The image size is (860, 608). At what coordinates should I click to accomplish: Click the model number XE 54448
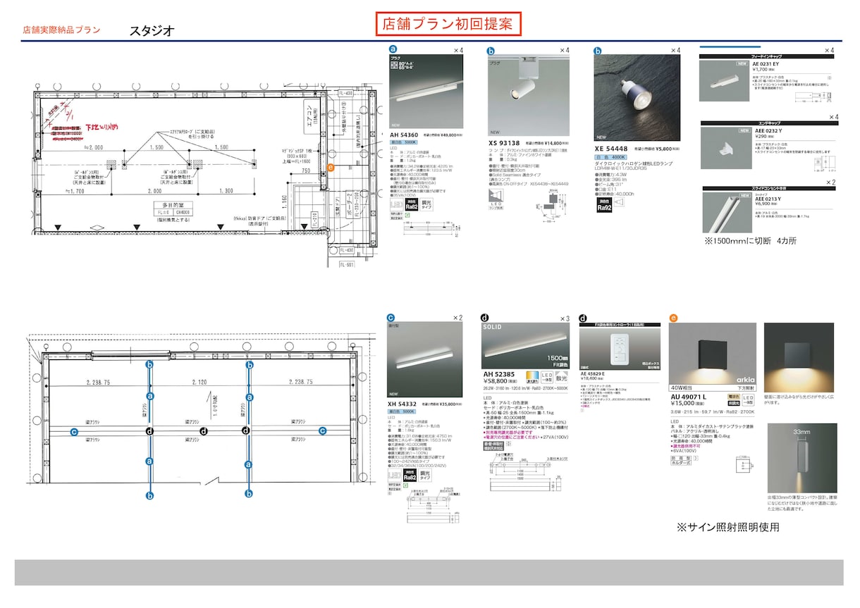612,149
